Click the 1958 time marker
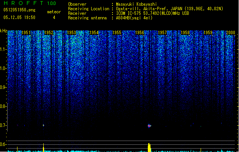 click(x=185, y=33)
